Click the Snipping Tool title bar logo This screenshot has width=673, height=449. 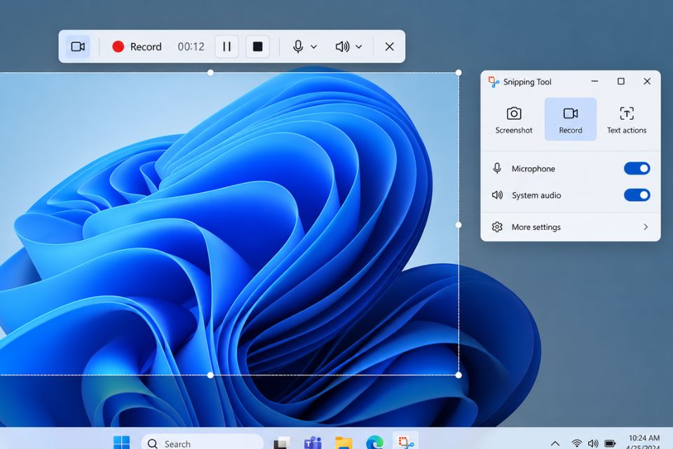coord(494,81)
